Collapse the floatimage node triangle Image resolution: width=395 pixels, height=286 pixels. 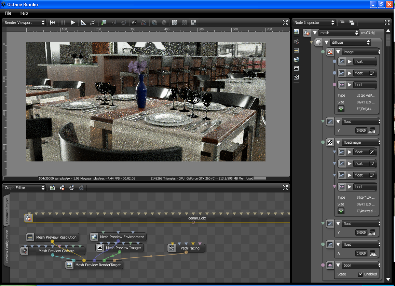click(x=338, y=142)
